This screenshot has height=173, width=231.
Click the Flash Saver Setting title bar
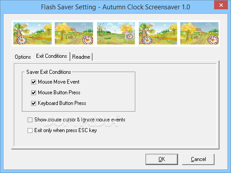(115, 7)
